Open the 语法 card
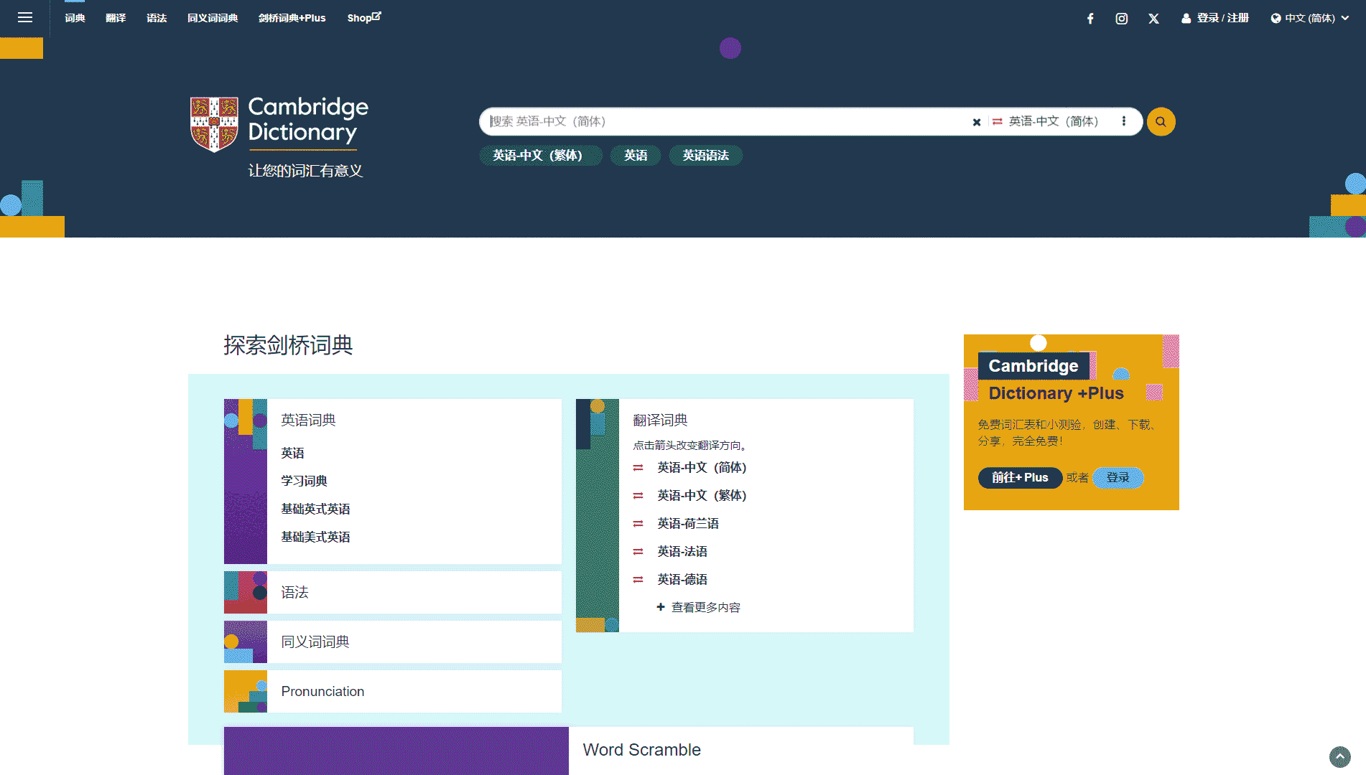The image size is (1366, 775). tap(392, 592)
